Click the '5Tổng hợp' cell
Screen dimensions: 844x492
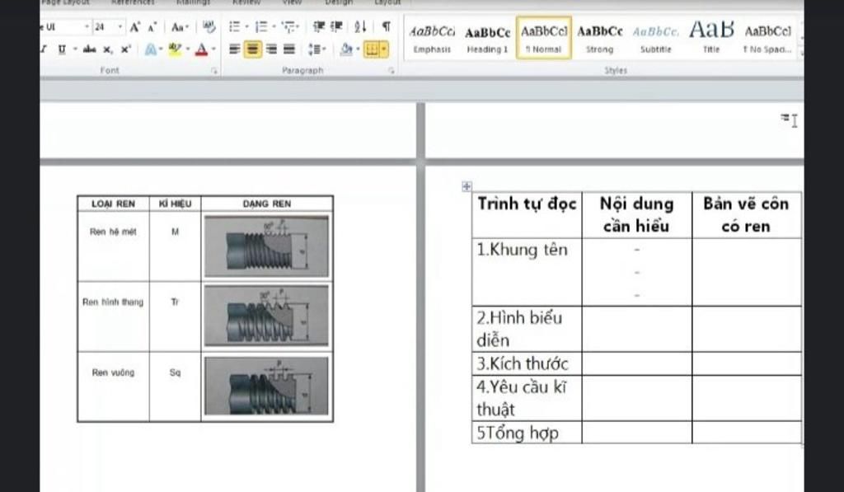pos(527,433)
